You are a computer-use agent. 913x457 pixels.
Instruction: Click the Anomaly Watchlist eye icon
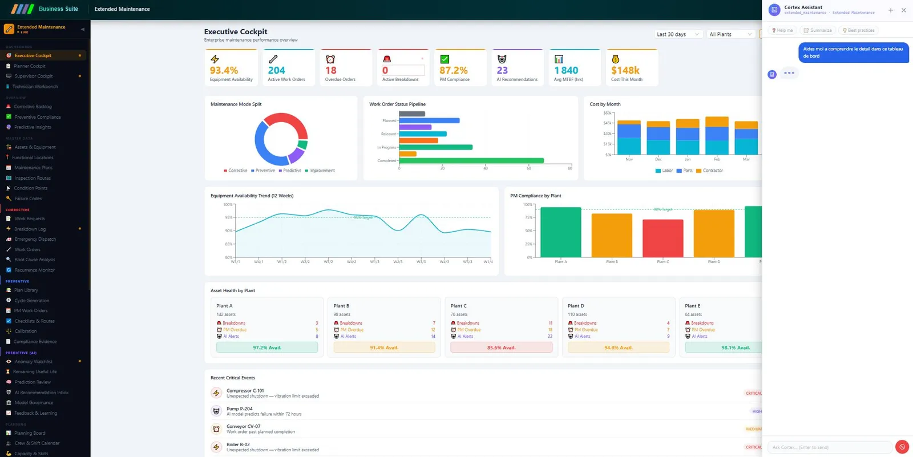[x=9, y=362]
